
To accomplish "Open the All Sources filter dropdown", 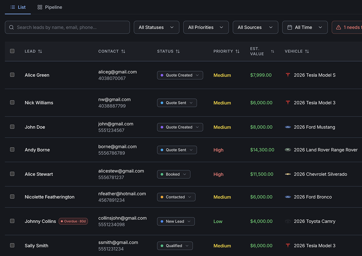I will pos(255,27).
